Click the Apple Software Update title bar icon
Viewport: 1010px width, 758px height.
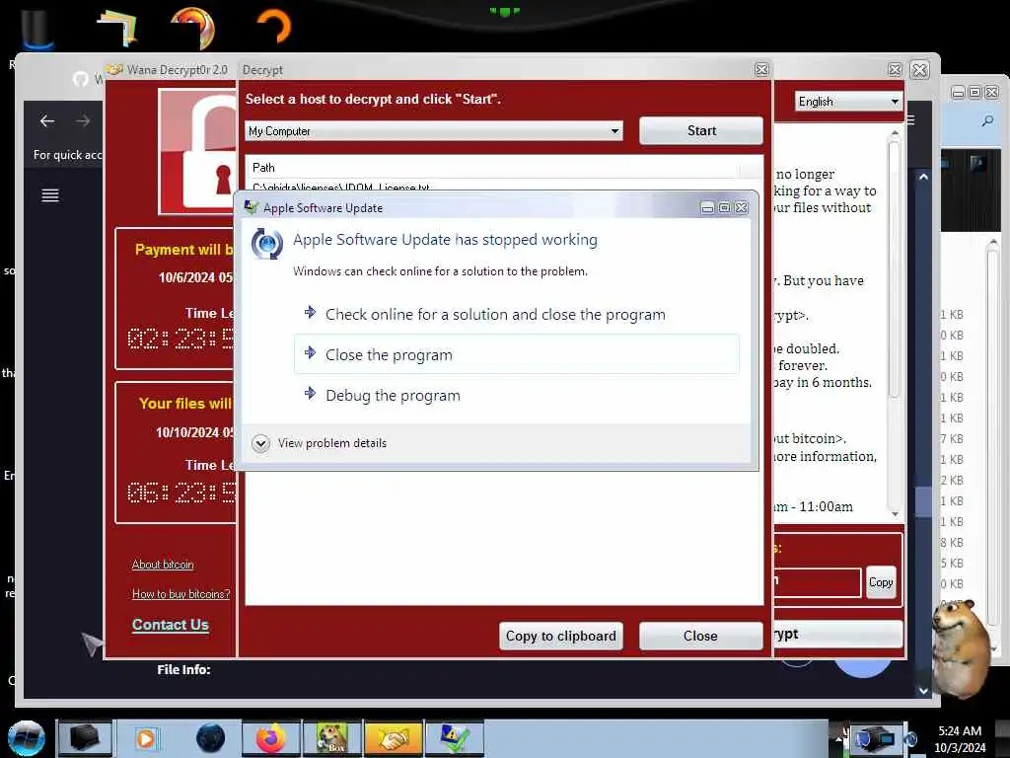coord(252,207)
